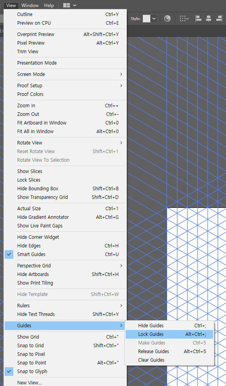Image resolution: width=226 pixels, height=386 pixels.
Task: Choose Fit All in Window
Action: tap(66, 132)
